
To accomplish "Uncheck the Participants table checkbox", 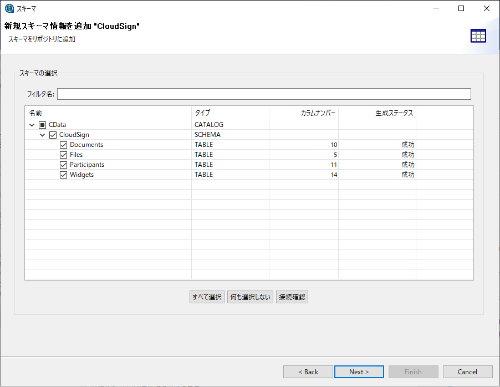I will click(63, 165).
